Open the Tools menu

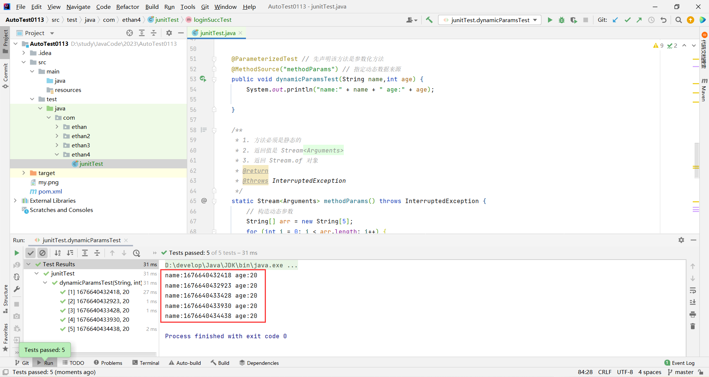coord(188,7)
